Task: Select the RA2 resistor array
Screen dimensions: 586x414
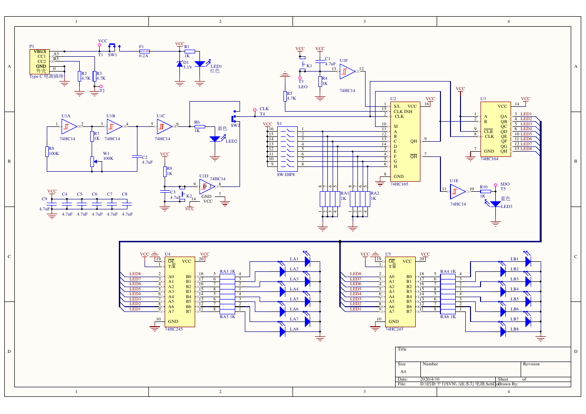Action: pyautogui.click(x=359, y=199)
